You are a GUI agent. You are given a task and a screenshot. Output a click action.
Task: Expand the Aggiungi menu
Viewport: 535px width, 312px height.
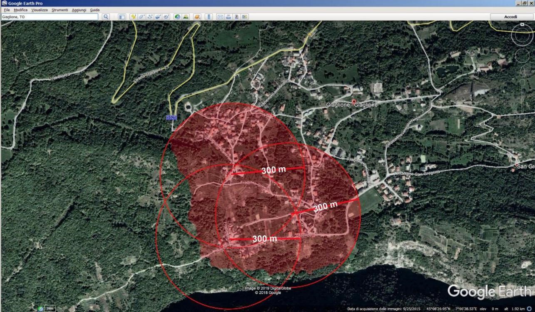(x=79, y=10)
